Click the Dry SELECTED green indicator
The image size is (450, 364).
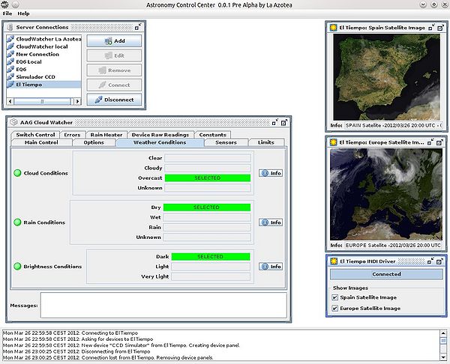pos(207,207)
